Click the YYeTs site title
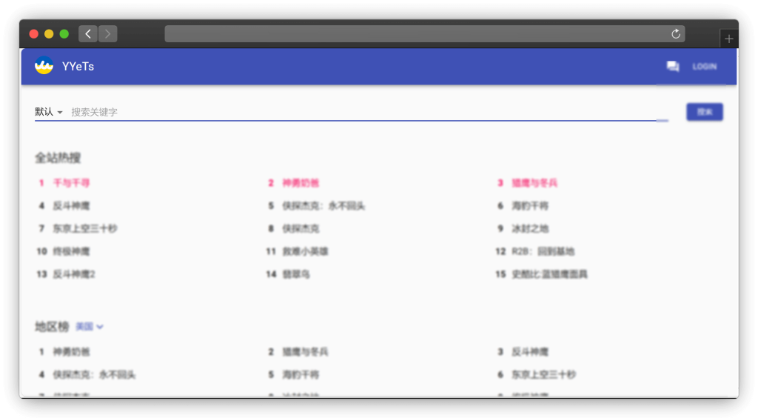758x418 pixels. click(78, 66)
